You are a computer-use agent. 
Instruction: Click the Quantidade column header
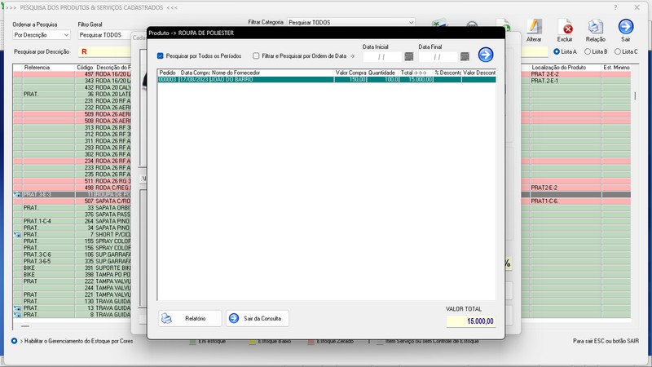click(382, 73)
